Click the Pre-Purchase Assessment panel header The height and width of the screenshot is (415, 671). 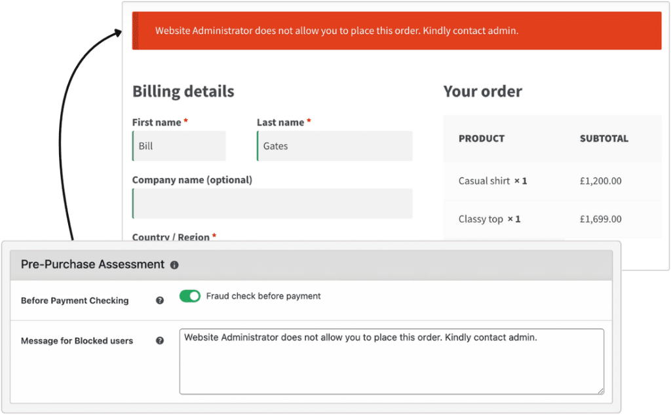[x=311, y=265]
